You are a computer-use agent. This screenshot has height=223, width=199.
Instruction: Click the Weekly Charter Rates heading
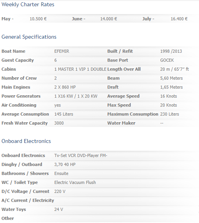click(x=28, y=5)
